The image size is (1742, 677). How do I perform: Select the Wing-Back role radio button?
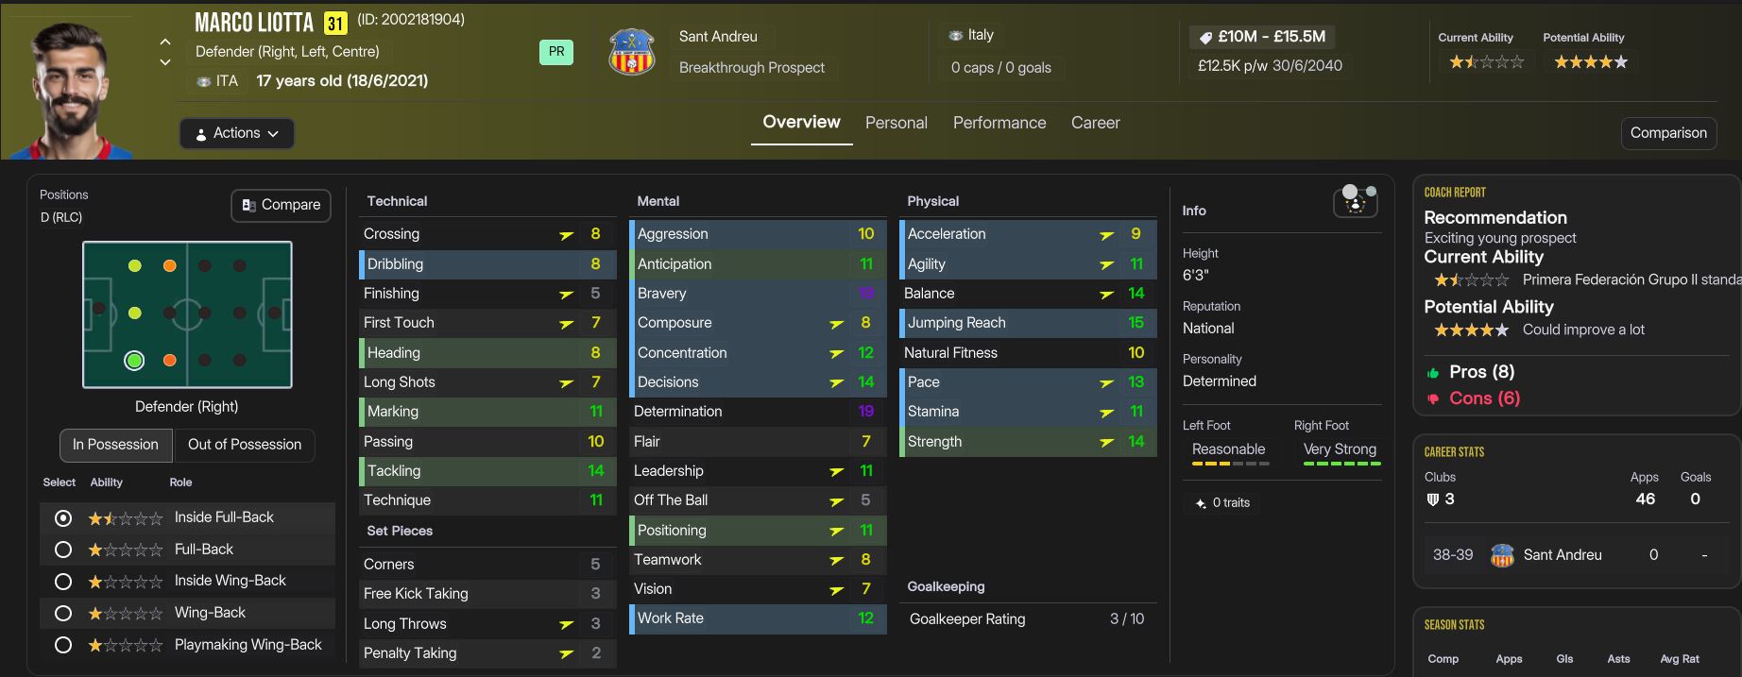click(x=63, y=614)
